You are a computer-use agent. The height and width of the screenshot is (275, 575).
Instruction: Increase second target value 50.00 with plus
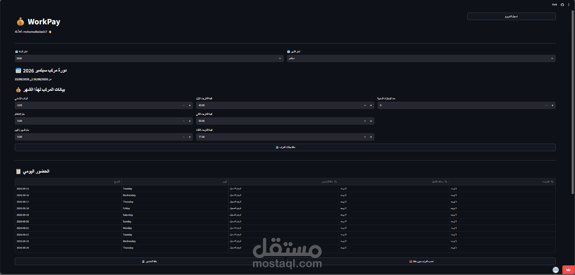point(371,121)
